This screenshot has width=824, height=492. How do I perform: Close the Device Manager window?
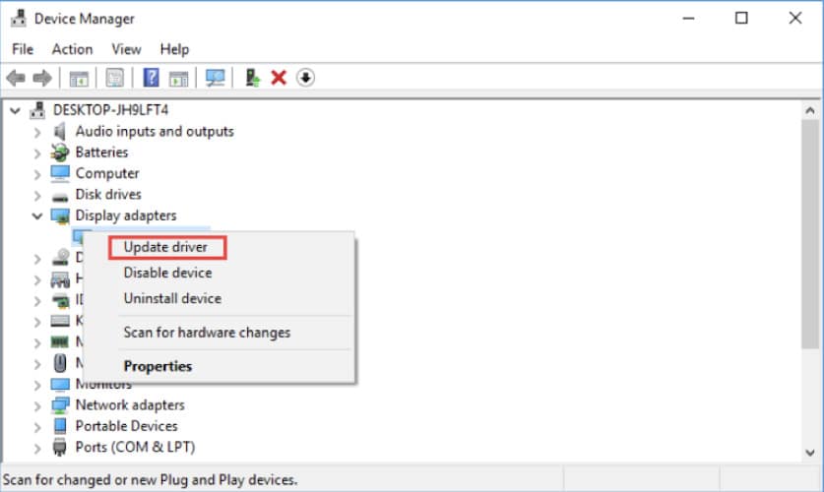point(795,19)
